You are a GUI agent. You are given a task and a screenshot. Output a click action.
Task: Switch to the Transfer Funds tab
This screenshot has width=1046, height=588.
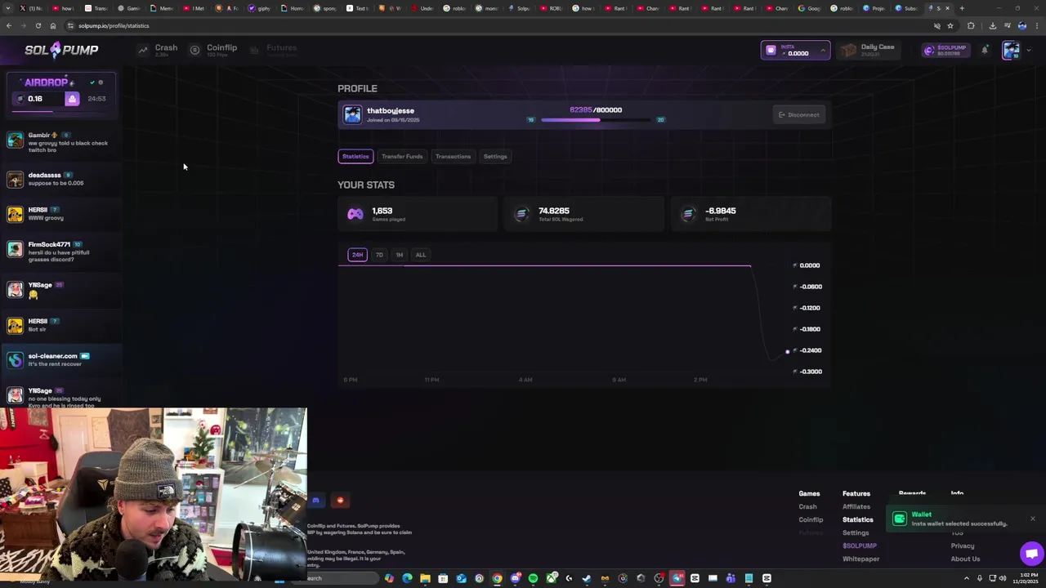[x=402, y=156]
